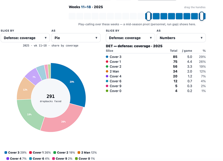Click the orange 12% pie slice
Viewport: 223px width, 161px height.
(x=25, y=90)
